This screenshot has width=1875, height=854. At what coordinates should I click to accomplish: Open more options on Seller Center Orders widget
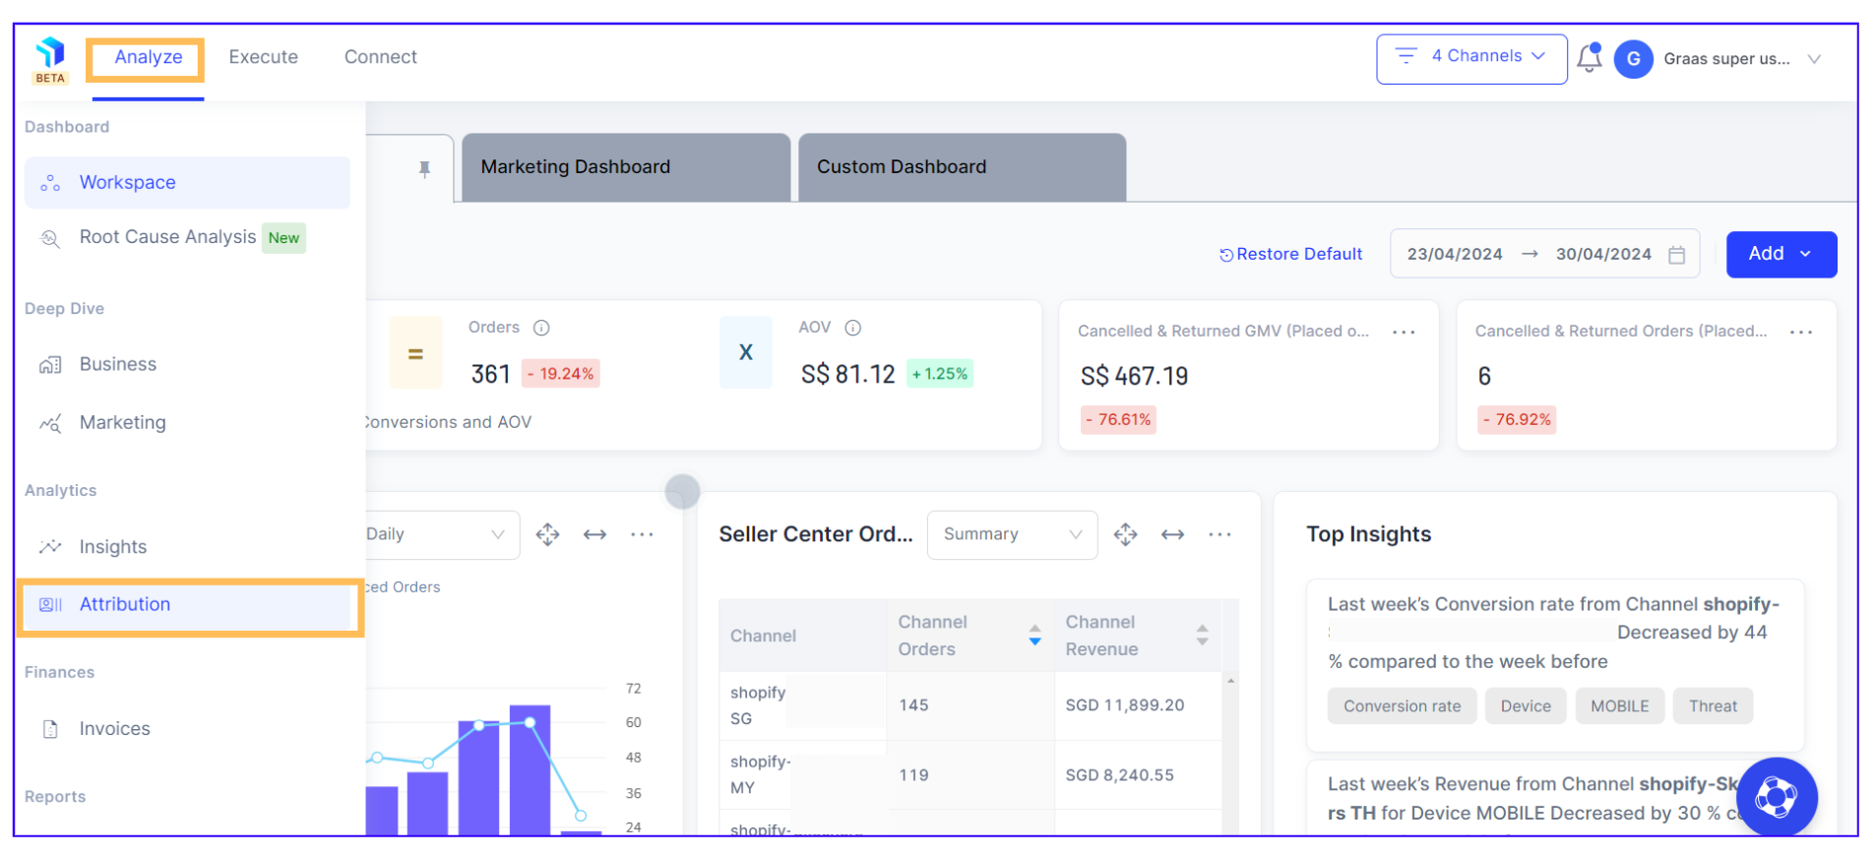(1219, 534)
